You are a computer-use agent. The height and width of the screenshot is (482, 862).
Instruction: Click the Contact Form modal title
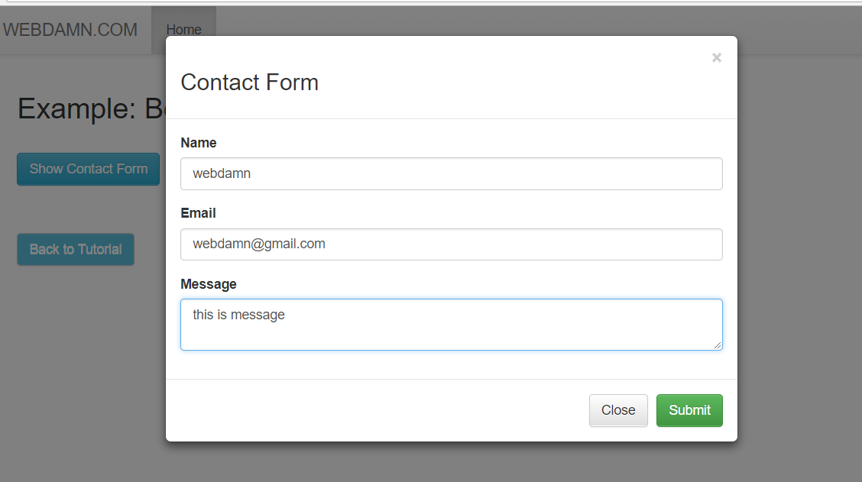(x=250, y=82)
